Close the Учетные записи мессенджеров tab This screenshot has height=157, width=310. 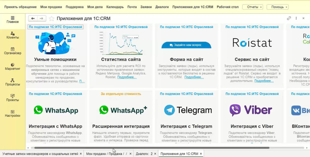coord(81,154)
